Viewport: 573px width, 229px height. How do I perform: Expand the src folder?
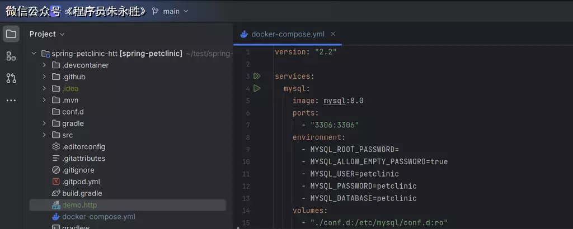[44, 135]
